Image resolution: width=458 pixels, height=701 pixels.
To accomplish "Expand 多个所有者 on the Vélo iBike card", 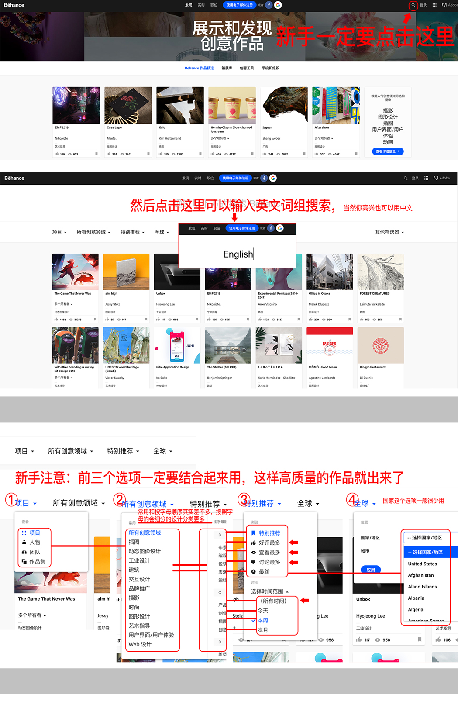I will click(x=64, y=378).
